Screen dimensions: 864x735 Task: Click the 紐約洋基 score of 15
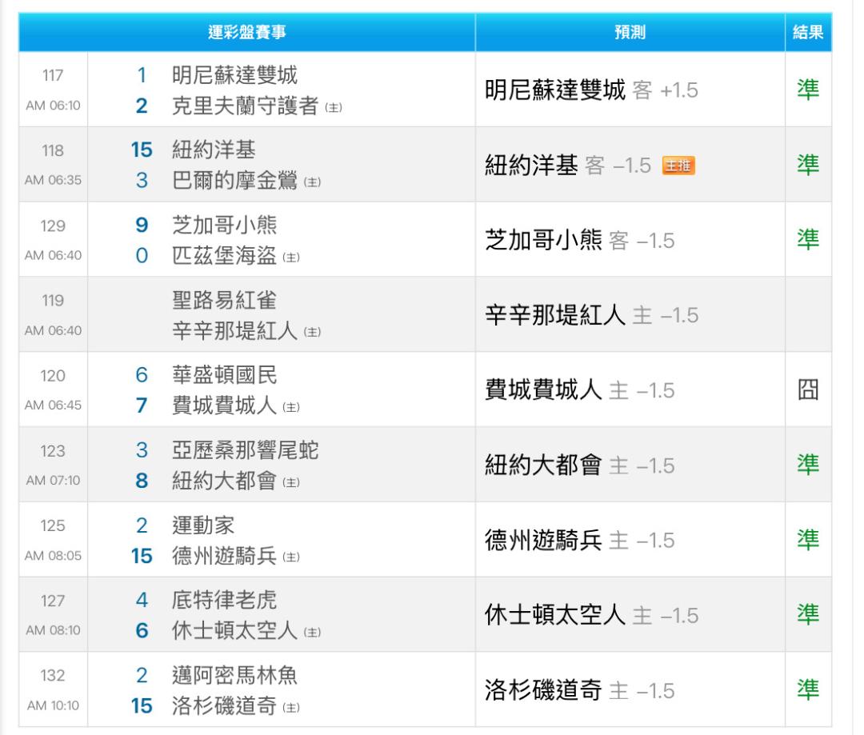[x=142, y=150]
